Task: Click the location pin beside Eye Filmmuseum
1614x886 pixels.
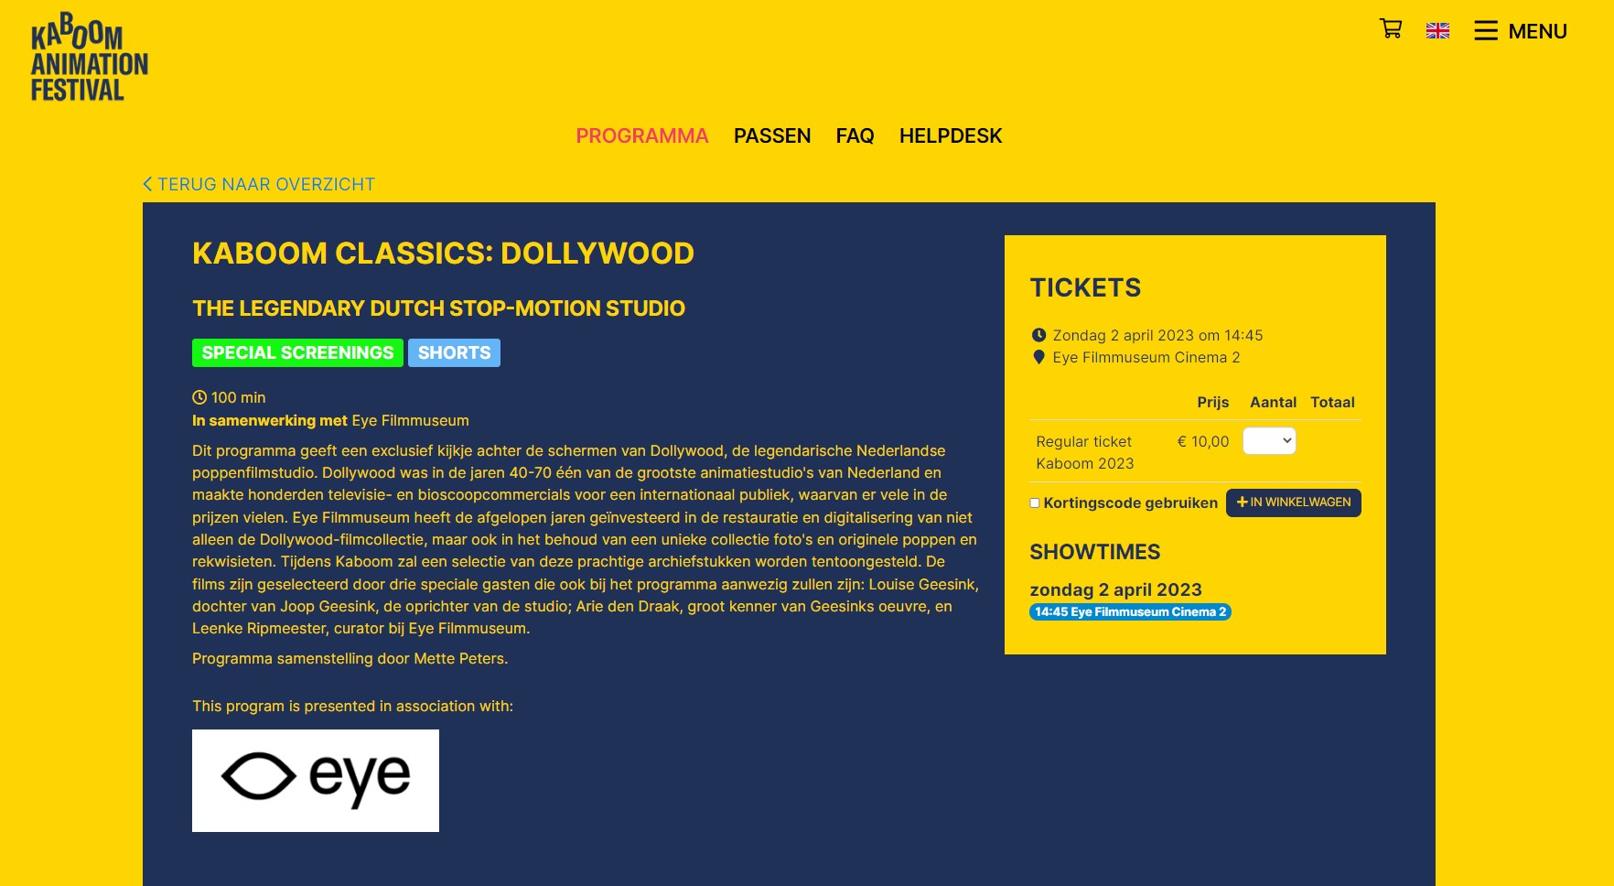Action: tap(1038, 357)
